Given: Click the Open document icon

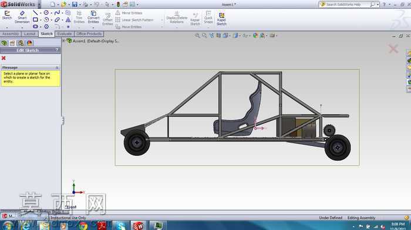Looking at the screenshot, I should [63, 5].
